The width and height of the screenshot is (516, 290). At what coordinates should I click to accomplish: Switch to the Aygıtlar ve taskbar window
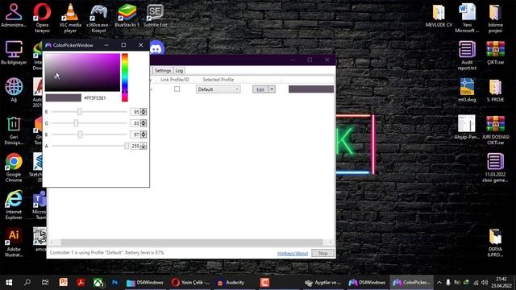[322, 283]
